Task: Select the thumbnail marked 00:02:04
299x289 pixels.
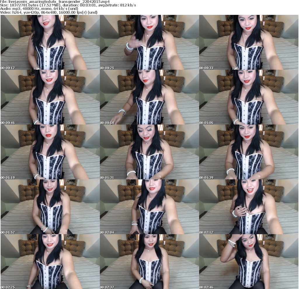Action: pyautogui.click(x=149, y=207)
